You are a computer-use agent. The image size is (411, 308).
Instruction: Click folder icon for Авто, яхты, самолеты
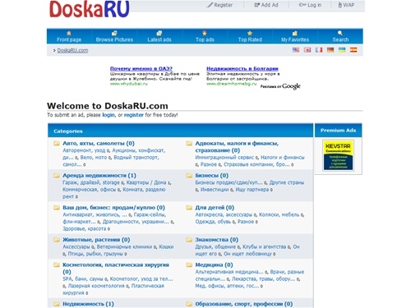[57, 144]
